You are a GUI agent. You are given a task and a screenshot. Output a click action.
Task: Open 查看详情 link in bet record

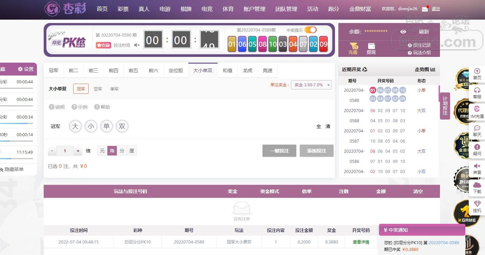tap(361, 242)
